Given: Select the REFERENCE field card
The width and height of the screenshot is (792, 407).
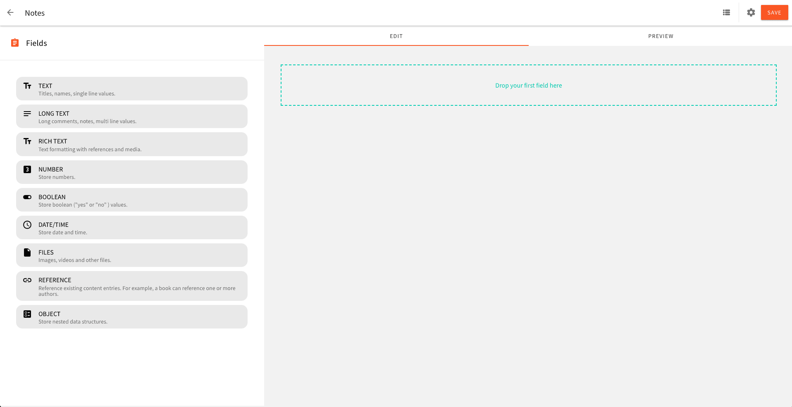Looking at the screenshot, I should coord(131,286).
